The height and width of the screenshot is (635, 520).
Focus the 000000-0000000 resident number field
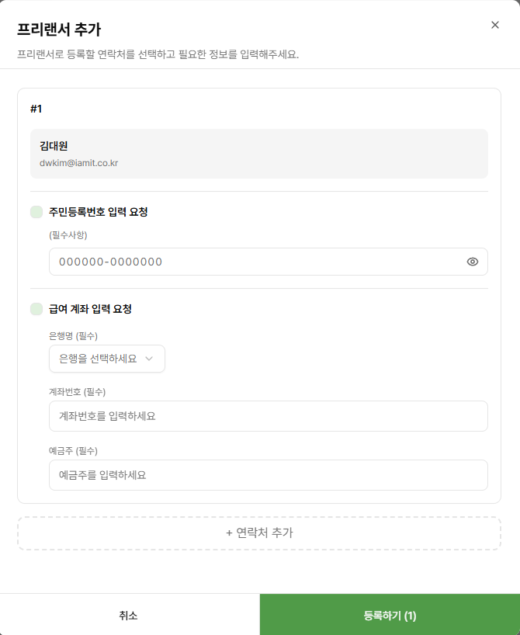coord(268,262)
